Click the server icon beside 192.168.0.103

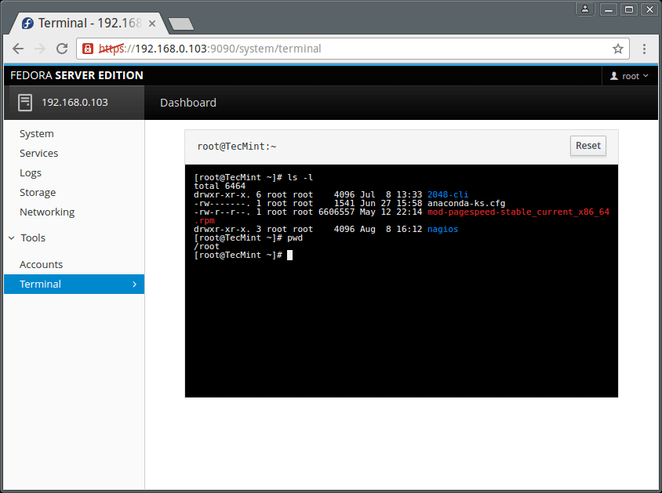[x=25, y=102]
